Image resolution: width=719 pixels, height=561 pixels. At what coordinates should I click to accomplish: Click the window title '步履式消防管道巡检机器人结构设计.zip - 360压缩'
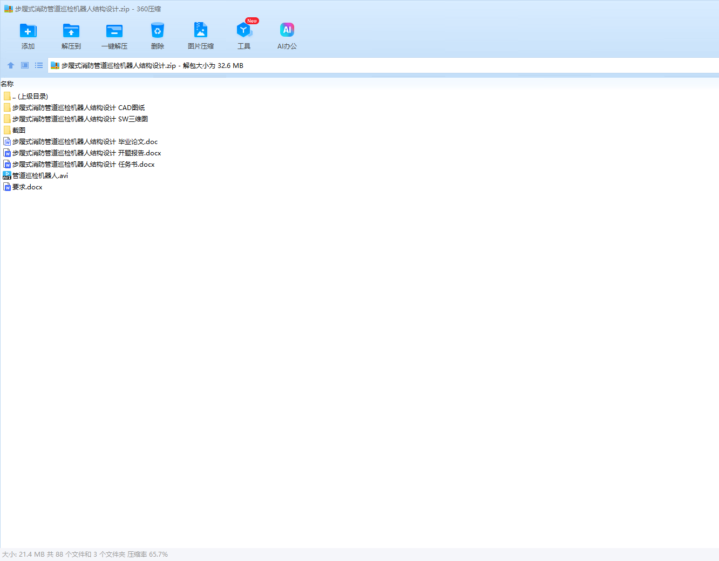pos(88,9)
